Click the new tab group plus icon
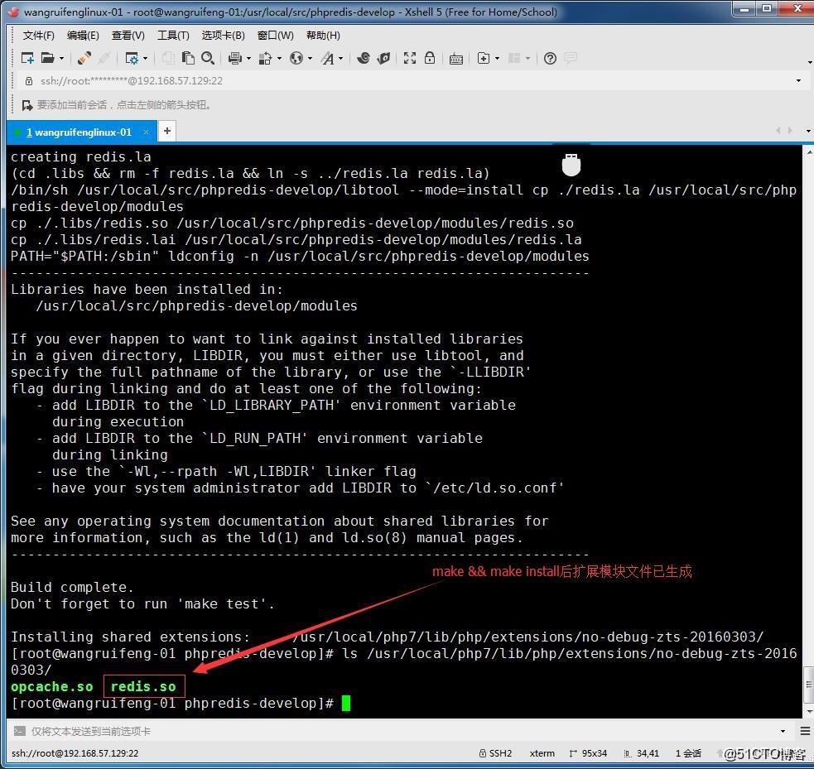Viewport: 814px width, 769px height. pos(484,58)
